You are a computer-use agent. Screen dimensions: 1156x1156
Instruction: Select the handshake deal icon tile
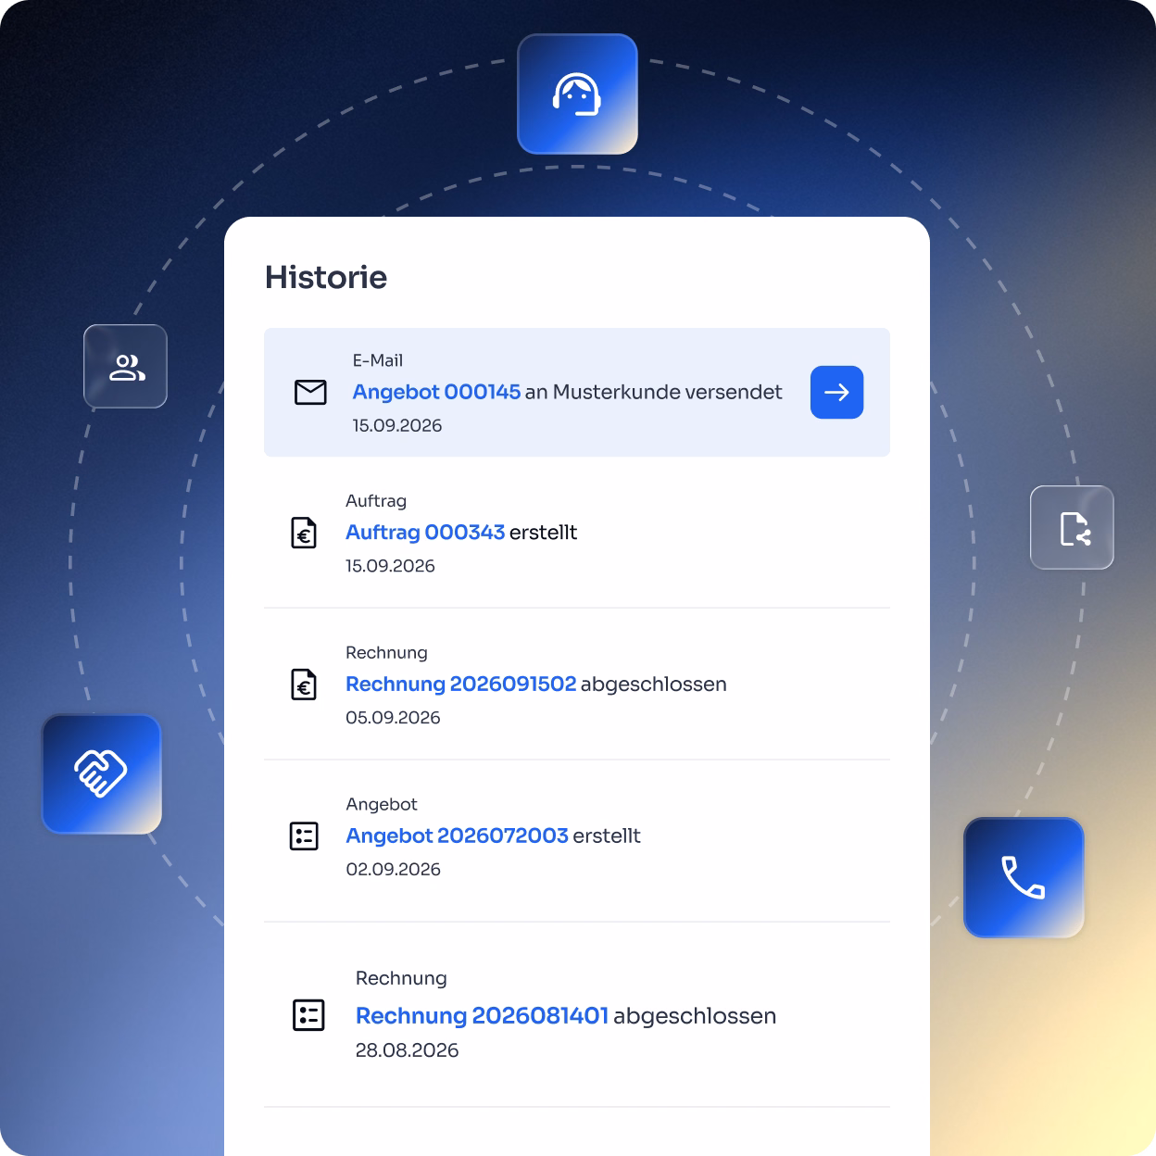pyautogui.click(x=102, y=773)
